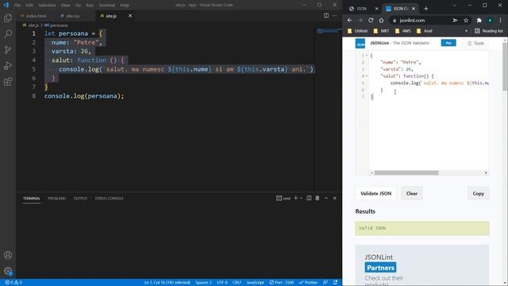This screenshot has width=508, height=286.
Task: Open the Extensions view in VS Code
Action: (8, 82)
